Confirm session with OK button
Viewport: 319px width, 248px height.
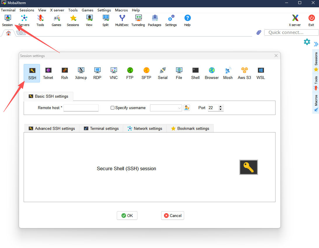click(x=127, y=216)
